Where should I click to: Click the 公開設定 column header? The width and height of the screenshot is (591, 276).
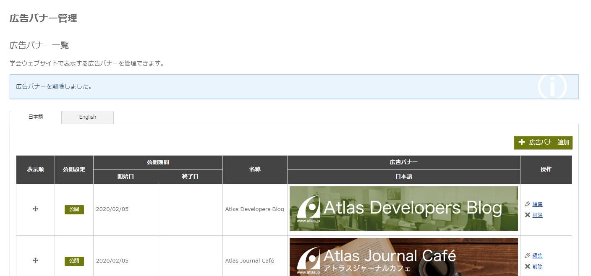pyautogui.click(x=74, y=169)
